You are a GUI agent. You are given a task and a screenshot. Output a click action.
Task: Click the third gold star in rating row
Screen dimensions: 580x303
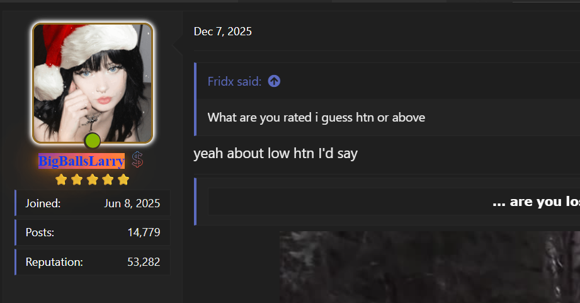tap(92, 180)
